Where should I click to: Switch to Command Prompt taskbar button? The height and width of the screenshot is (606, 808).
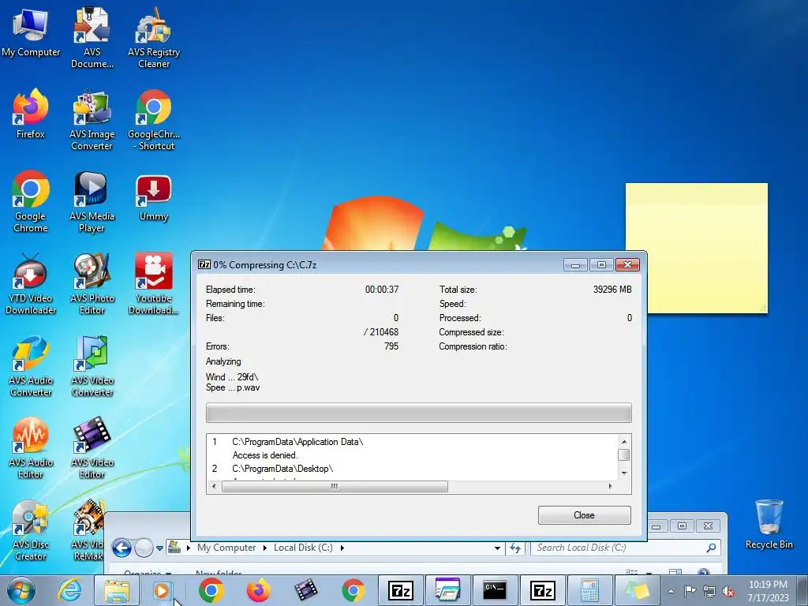pos(495,590)
